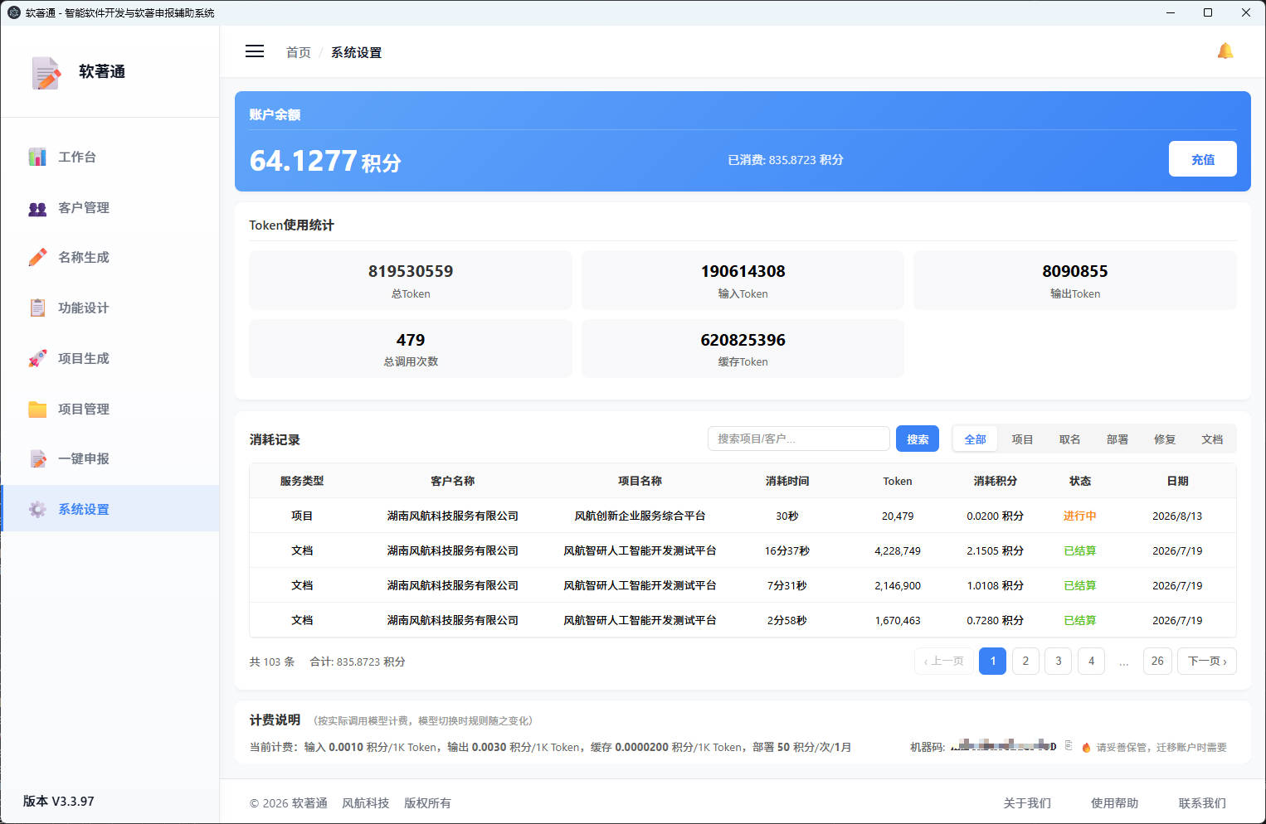Click the 输出Token statistics card
This screenshot has height=824, width=1266.
tap(1075, 280)
